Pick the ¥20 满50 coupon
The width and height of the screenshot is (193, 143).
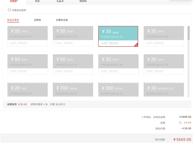27,89
